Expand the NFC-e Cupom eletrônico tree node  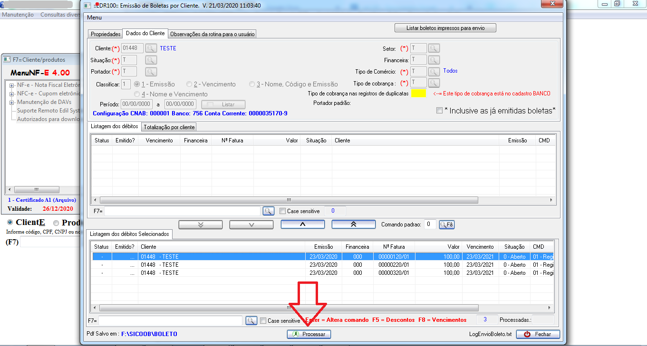pos(11,94)
